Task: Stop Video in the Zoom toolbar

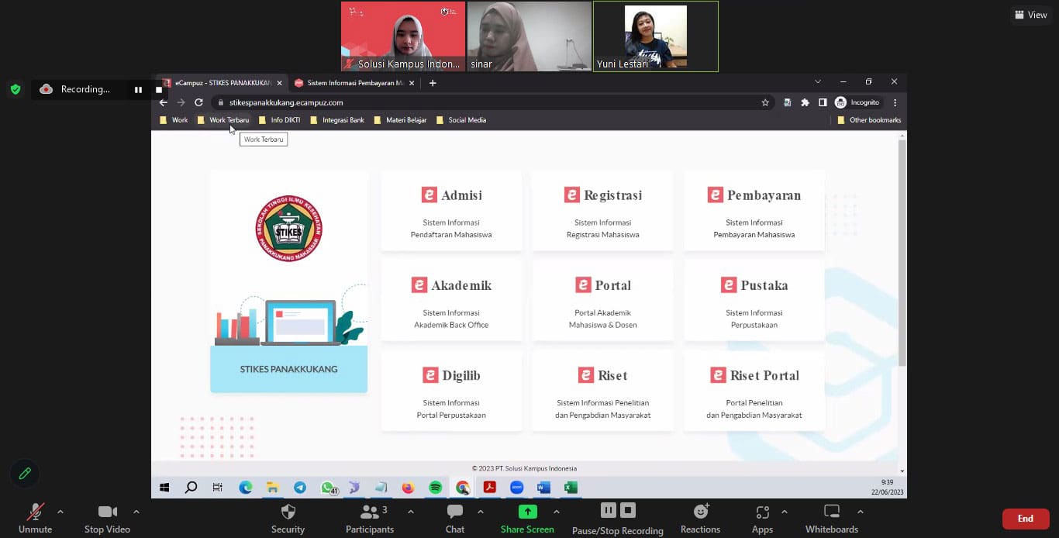Action: [x=107, y=518]
